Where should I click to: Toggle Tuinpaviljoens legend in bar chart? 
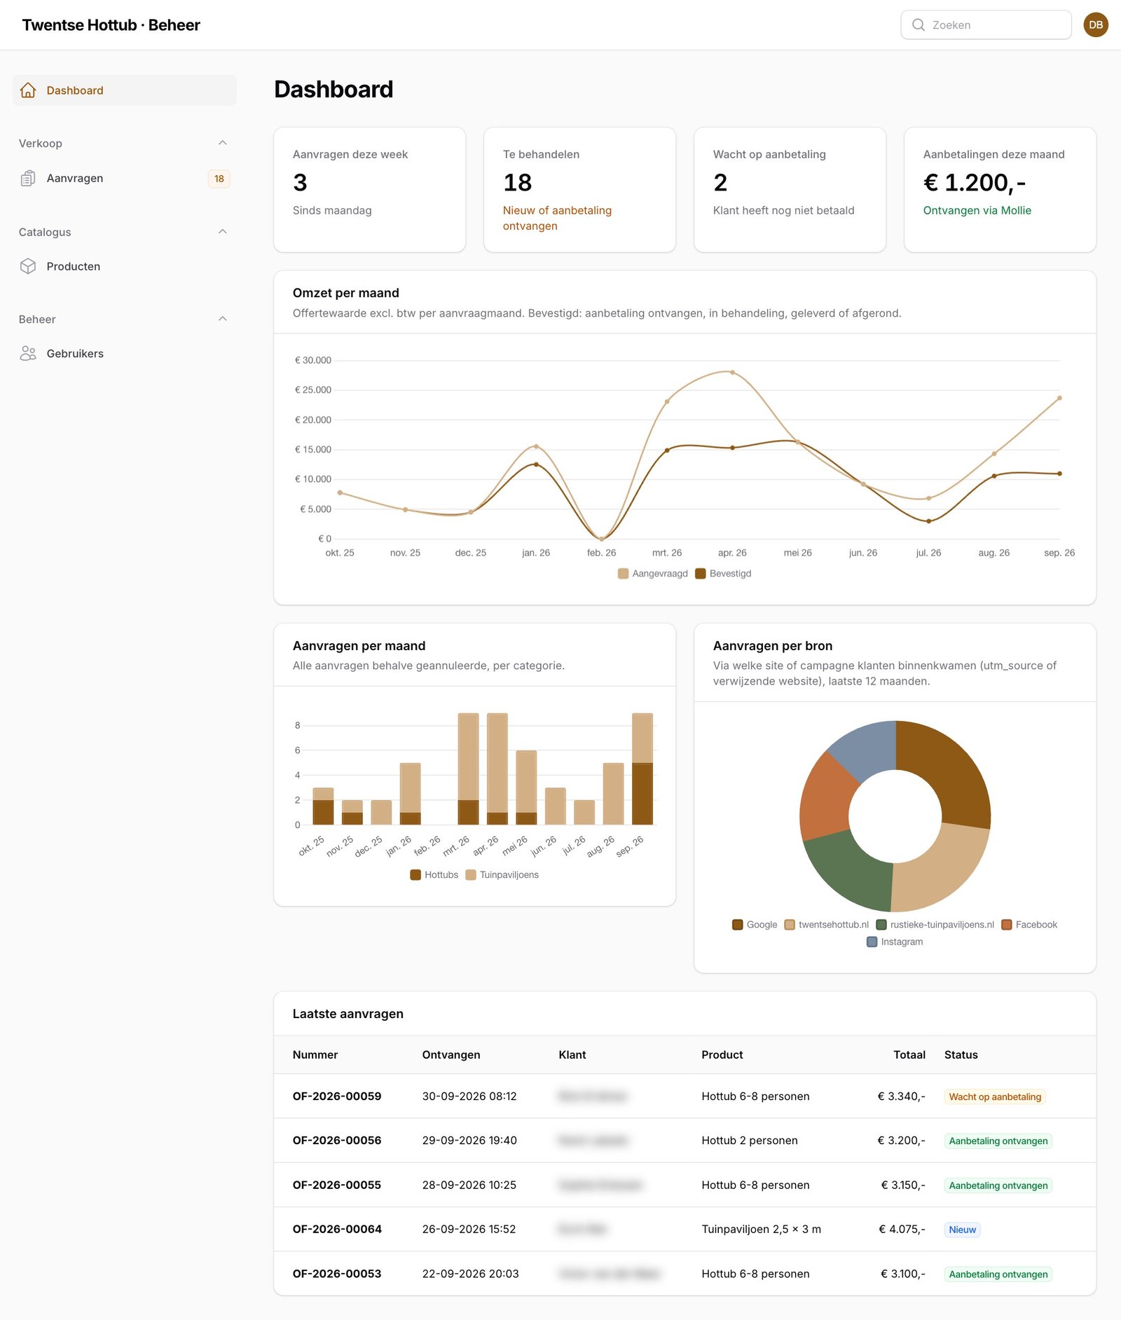click(502, 875)
